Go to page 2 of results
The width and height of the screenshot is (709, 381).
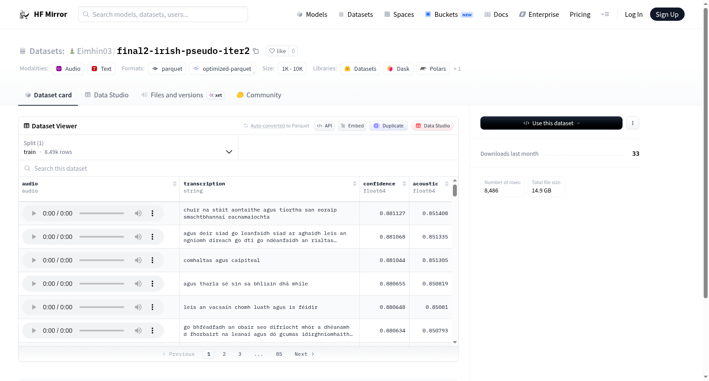coord(224,354)
